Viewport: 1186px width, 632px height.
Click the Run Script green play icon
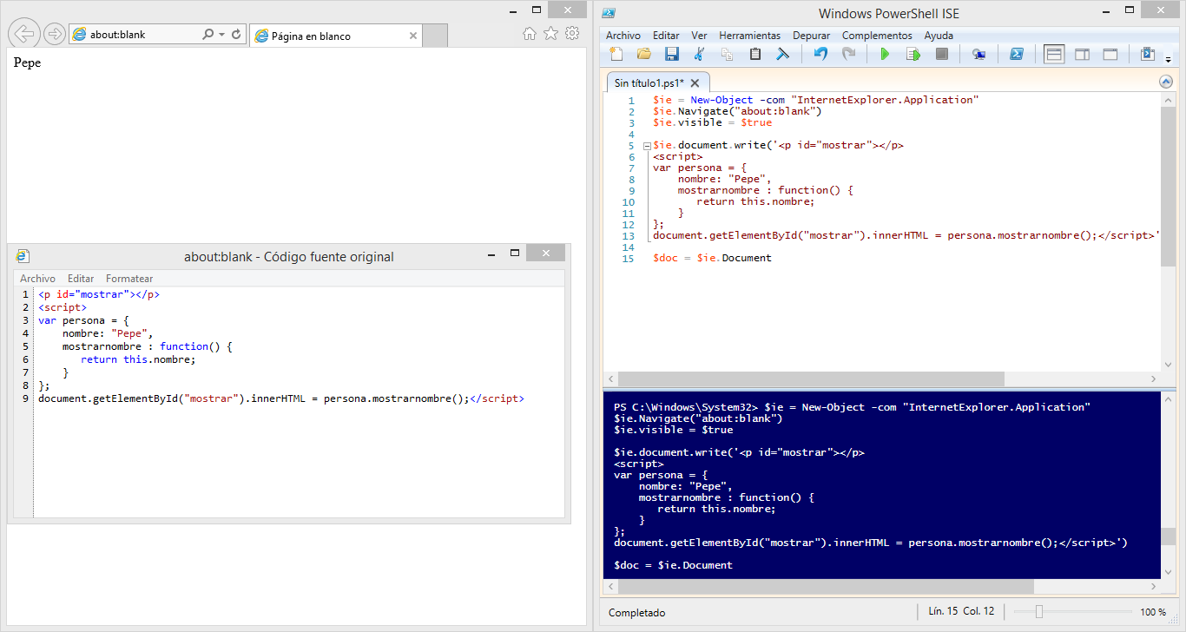(885, 55)
